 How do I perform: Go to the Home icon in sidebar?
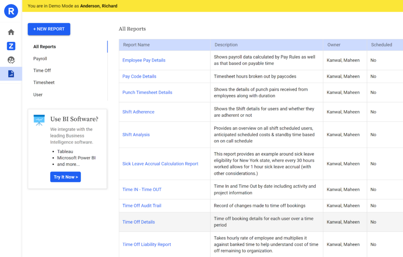[11, 32]
